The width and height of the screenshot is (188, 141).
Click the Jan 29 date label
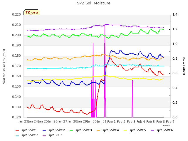click(x=82, y=122)
